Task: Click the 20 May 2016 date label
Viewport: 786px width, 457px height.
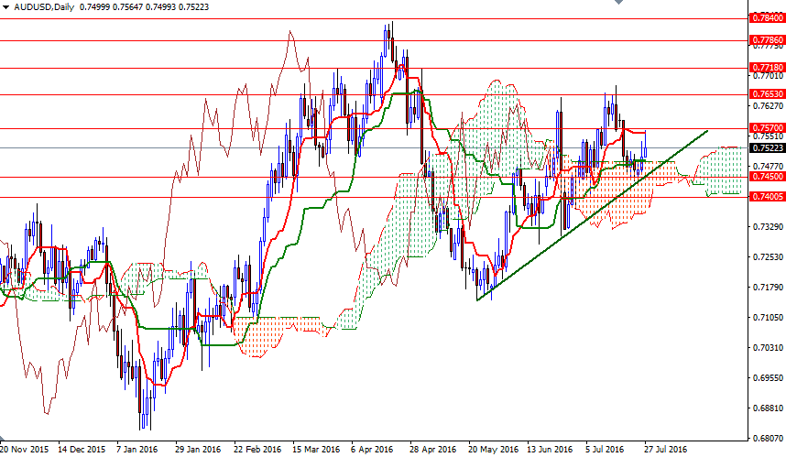Action: click(493, 449)
